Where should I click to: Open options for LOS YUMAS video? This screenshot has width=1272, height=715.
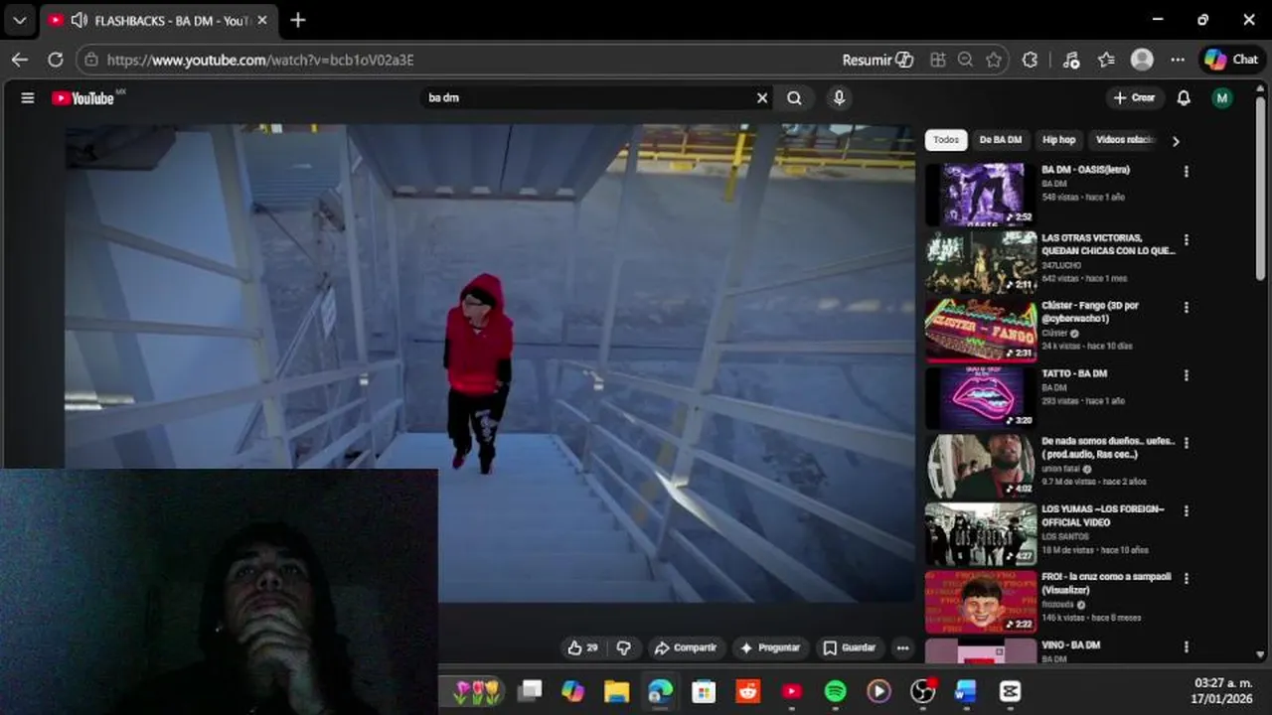[1186, 510]
